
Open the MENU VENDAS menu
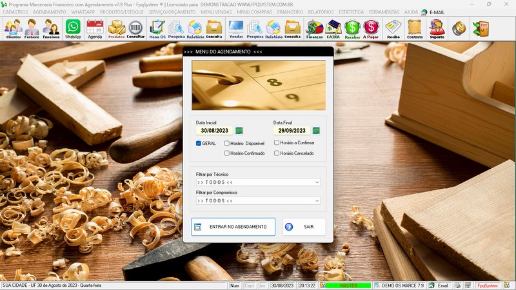[216, 12]
